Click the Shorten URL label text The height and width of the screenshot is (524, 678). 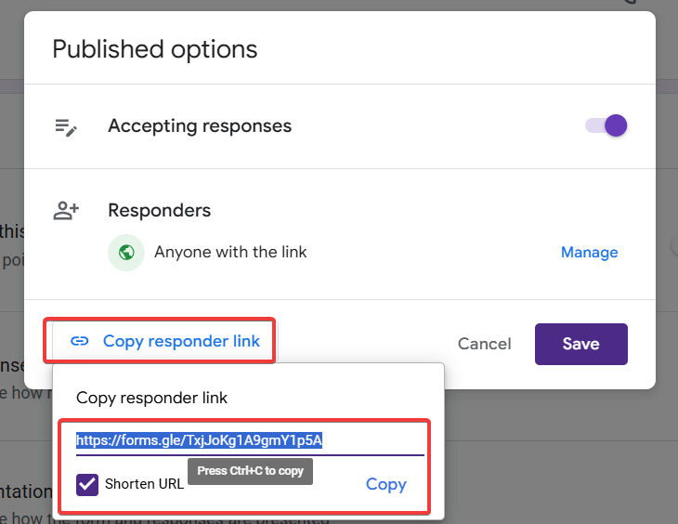[x=144, y=484]
